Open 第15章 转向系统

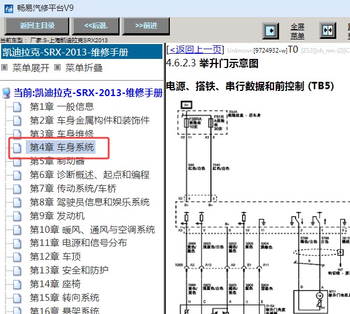[65, 298]
